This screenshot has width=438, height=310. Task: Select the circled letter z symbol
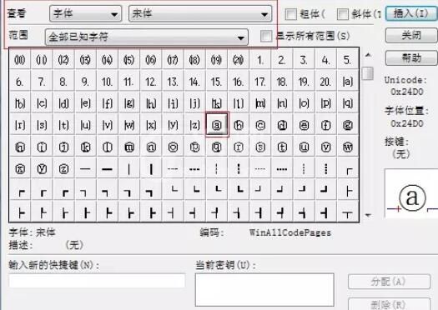click(x=63, y=168)
